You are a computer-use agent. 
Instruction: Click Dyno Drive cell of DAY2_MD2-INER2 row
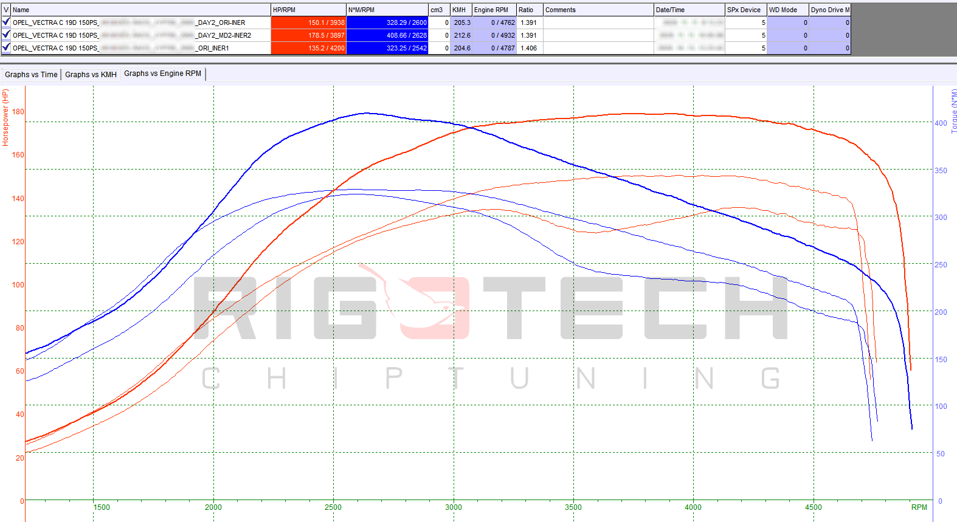(x=830, y=35)
